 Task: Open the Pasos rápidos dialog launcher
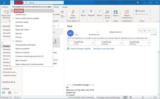point(79,21)
